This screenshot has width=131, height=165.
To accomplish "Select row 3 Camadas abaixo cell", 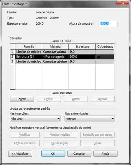I will [55, 62].
